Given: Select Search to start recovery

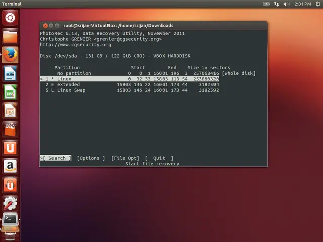Looking at the screenshot, I should click(x=56, y=158).
